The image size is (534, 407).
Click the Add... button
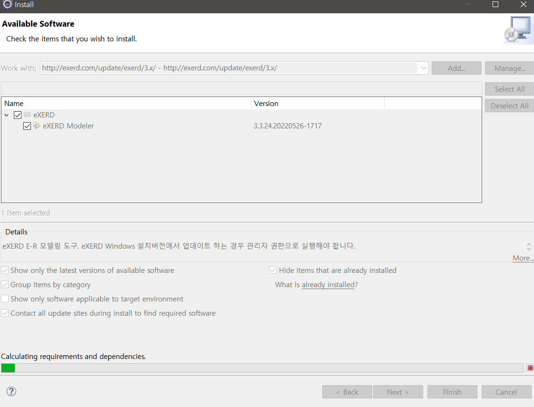coord(456,68)
